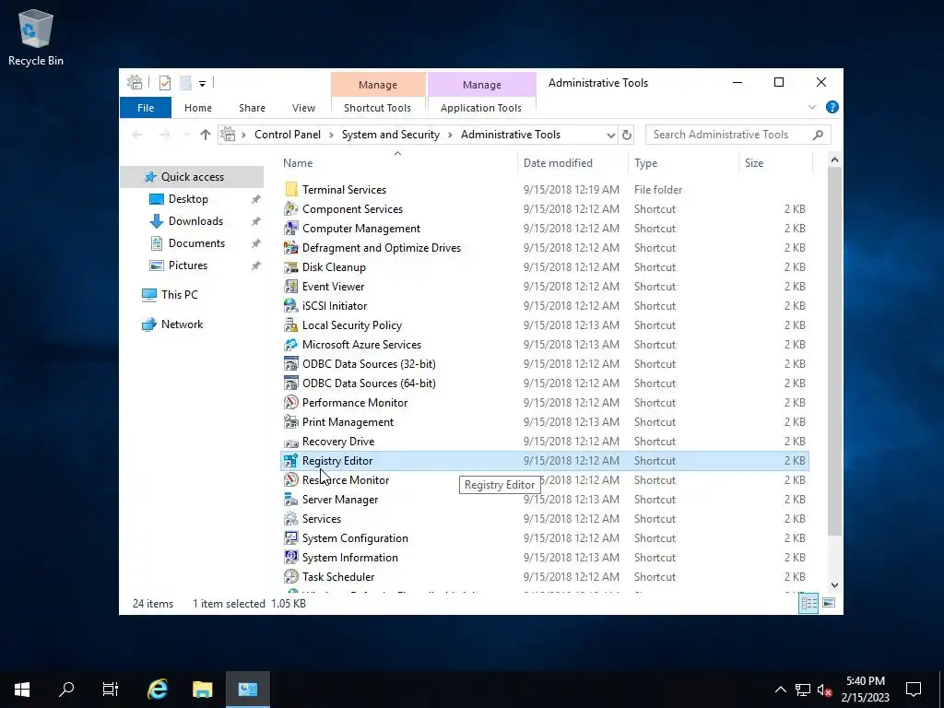Switch to the Home ribbon tab
This screenshot has height=708, width=944.
tap(198, 108)
